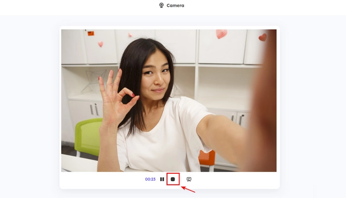The image size is (346, 198).
Task: Click the green chair in the preview
Action: point(88,135)
